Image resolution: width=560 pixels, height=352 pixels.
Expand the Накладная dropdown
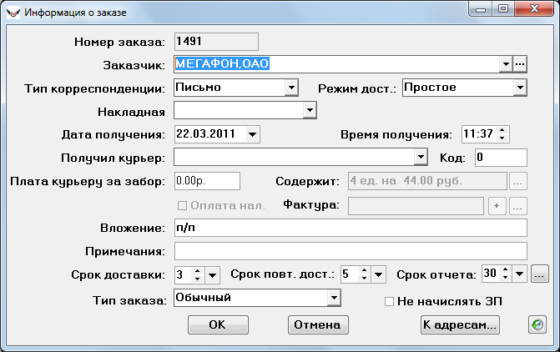click(310, 110)
